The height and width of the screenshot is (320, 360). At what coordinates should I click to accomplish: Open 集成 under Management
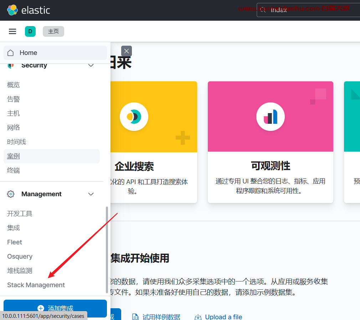point(13,228)
